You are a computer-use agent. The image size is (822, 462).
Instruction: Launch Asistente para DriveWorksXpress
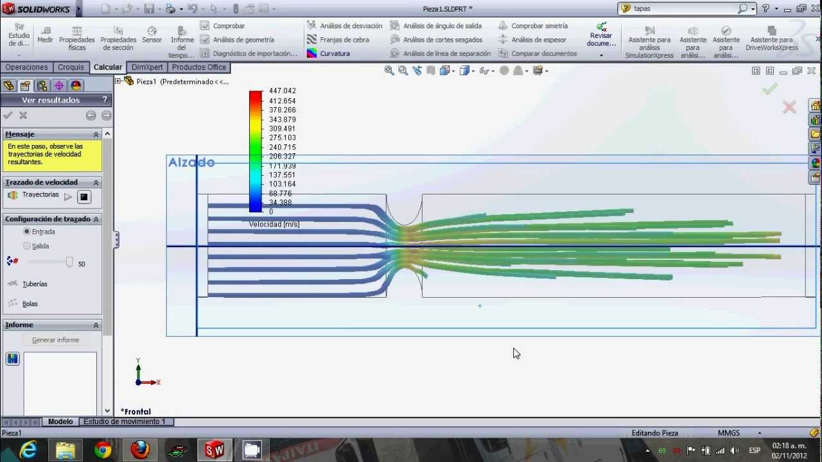tap(772, 38)
